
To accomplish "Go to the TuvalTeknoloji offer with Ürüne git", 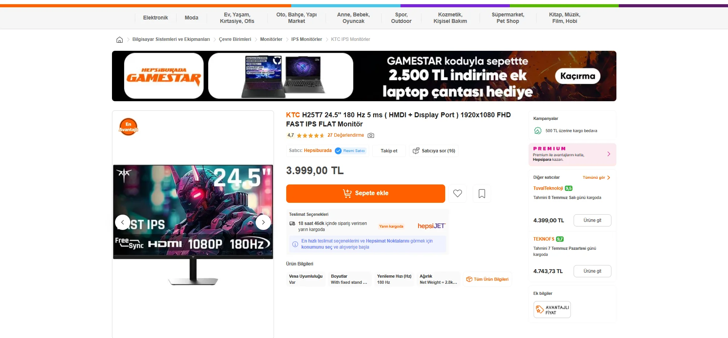I will click(x=592, y=220).
